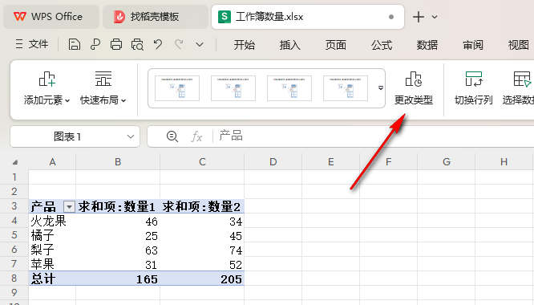
Task: Click the new tab plus button
Action: point(419,17)
